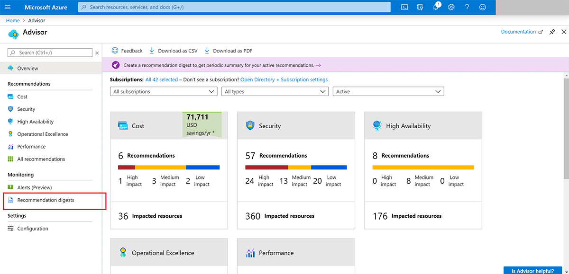Click '57 Recommendations' on Security card
Screen dimensions: 569x274
point(276,155)
